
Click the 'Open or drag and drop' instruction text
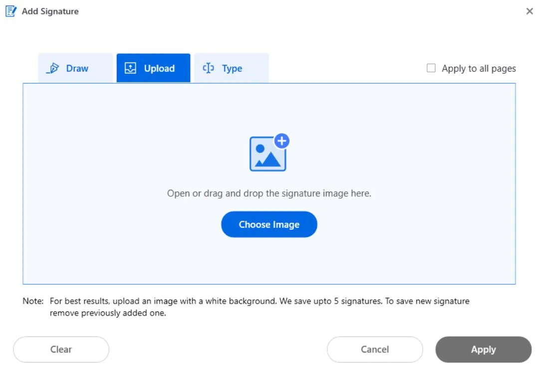[x=269, y=193]
